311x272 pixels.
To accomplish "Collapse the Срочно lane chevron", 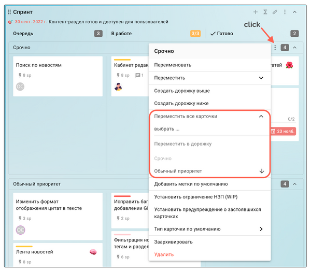I will click(295, 48).
